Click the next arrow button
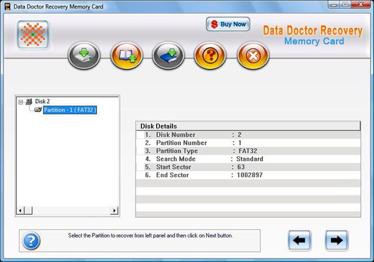Screen dimensions: 374x262 click(337, 240)
